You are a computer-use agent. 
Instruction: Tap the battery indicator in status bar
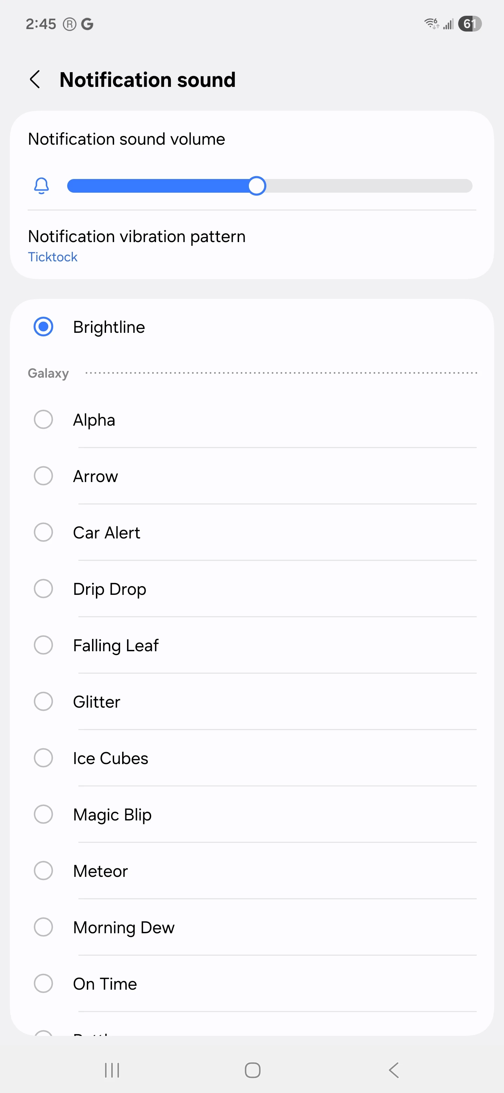(470, 24)
